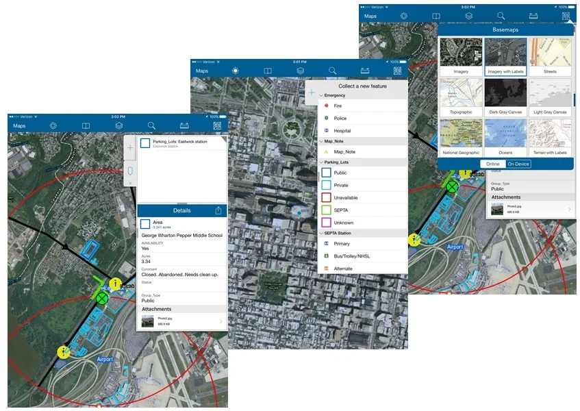Open layers icon on the middle screen
This screenshot has width=580, height=411.
(301, 71)
